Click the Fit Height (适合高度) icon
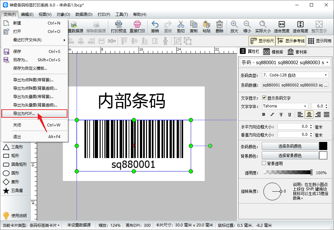 coord(300,27)
